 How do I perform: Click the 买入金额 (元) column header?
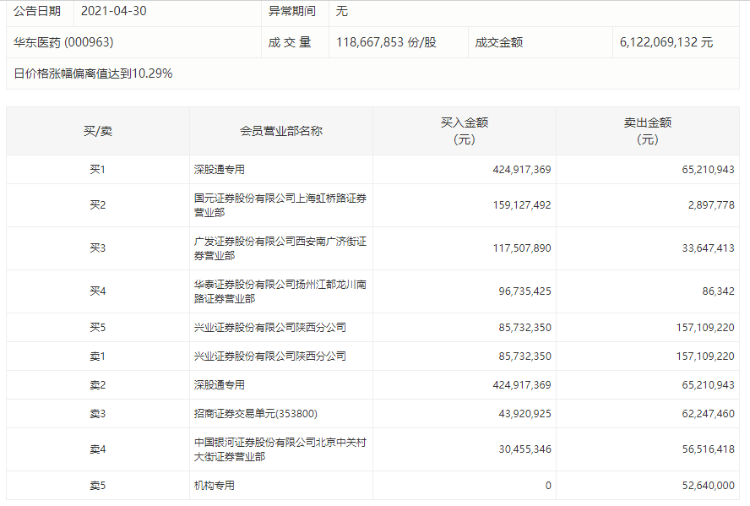pos(464,131)
